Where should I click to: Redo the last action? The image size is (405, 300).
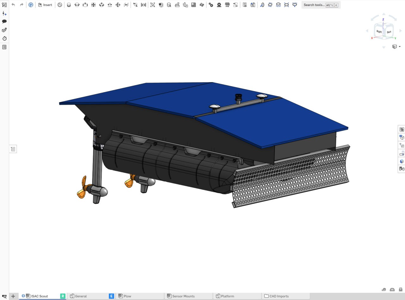tap(22, 5)
